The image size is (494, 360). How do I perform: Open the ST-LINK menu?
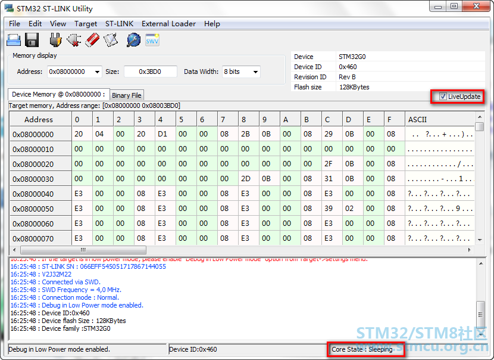tap(119, 24)
